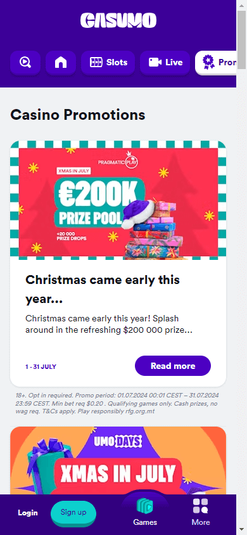
Task: Click the video camera Live icon
Action: pyautogui.click(x=155, y=63)
